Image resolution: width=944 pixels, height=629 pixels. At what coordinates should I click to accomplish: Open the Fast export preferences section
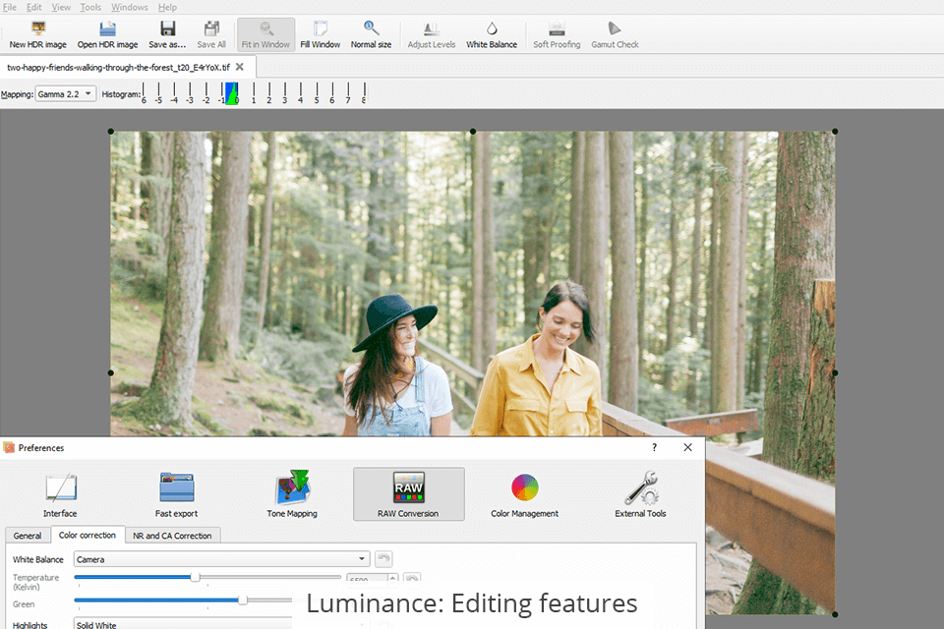(x=176, y=494)
